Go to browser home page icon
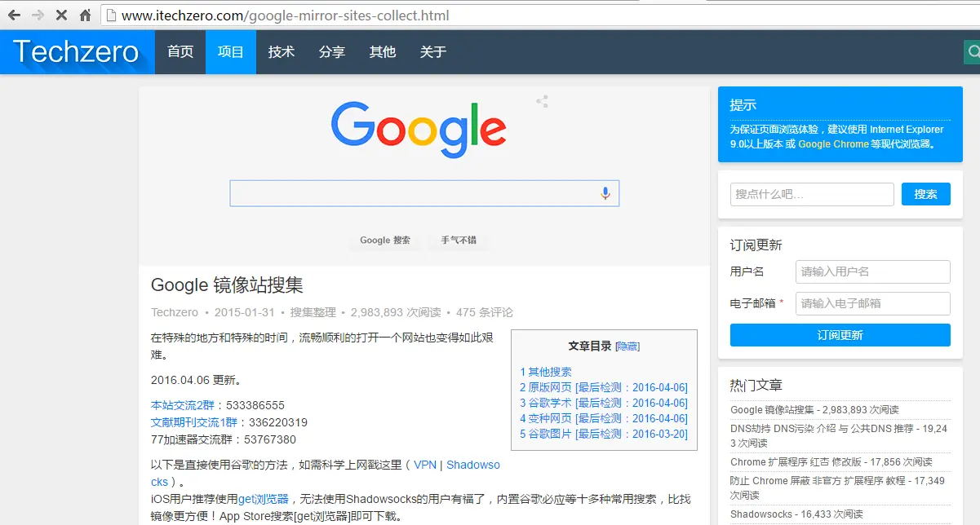This screenshot has height=525, width=980. point(85,15)
